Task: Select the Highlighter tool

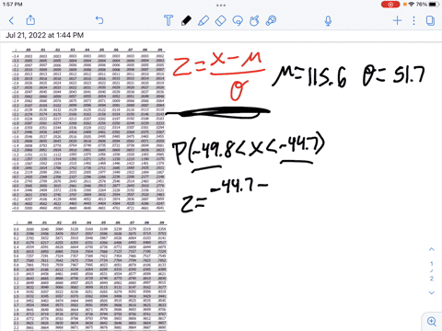Action: pos(204,20)
